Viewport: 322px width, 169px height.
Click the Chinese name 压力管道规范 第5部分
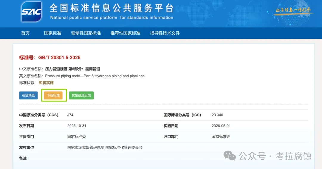[x=72, y=69]
